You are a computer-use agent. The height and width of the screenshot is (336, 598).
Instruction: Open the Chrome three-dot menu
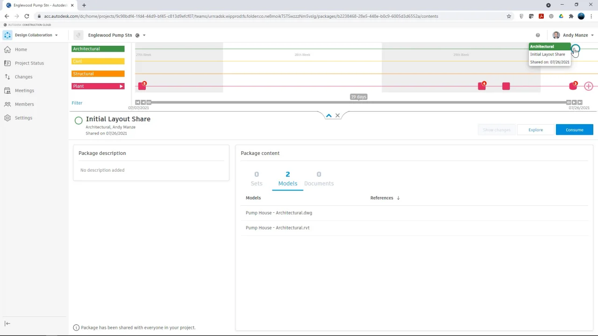point(591,16)
